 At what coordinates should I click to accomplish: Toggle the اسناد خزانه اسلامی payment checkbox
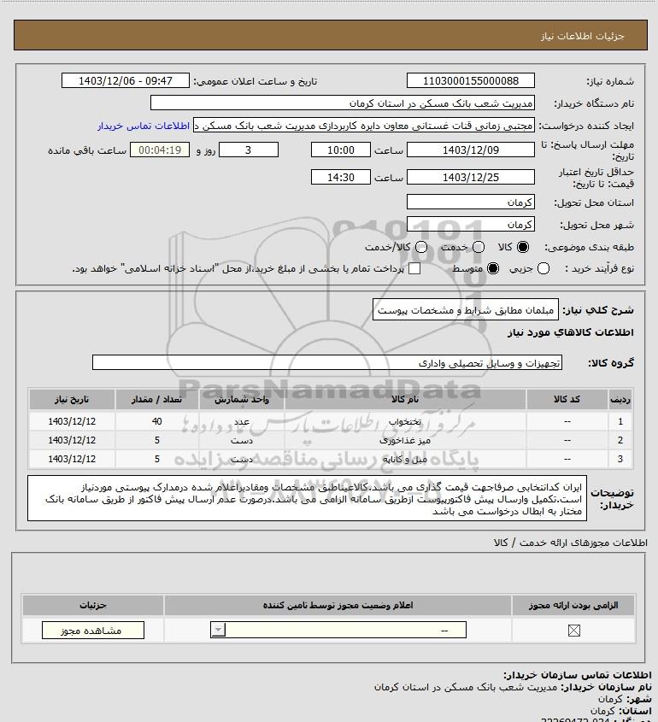point(414,268)
